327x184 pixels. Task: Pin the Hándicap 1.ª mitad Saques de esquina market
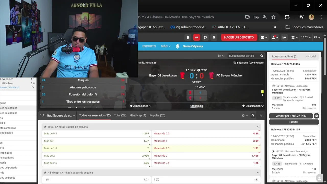pos(45,173)
